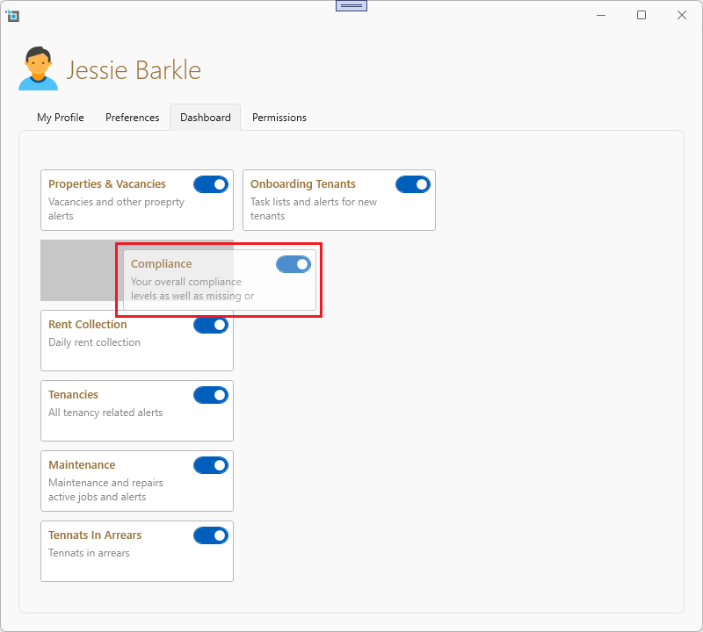Toggle the Compliance switch
This screenshot has width=703, height=632.
(294, 264)
